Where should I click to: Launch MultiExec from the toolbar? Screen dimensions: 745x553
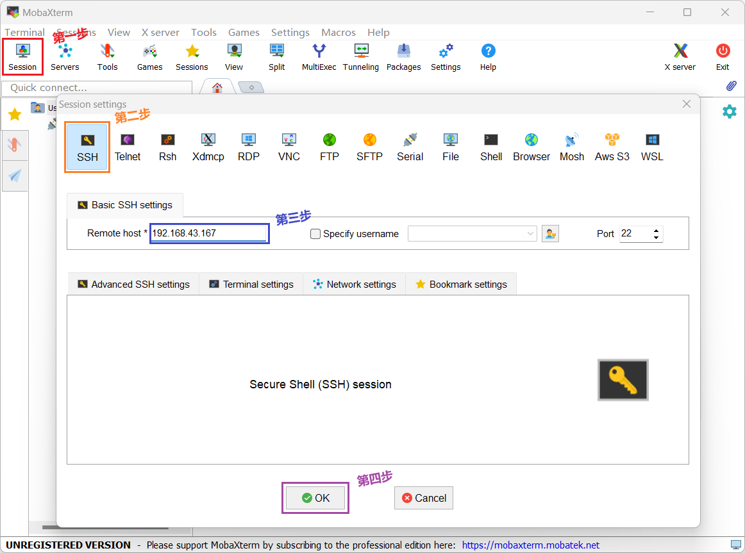click(319, 57)
